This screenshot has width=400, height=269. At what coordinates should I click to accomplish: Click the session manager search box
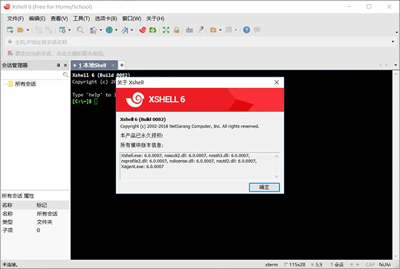[31, 75]
